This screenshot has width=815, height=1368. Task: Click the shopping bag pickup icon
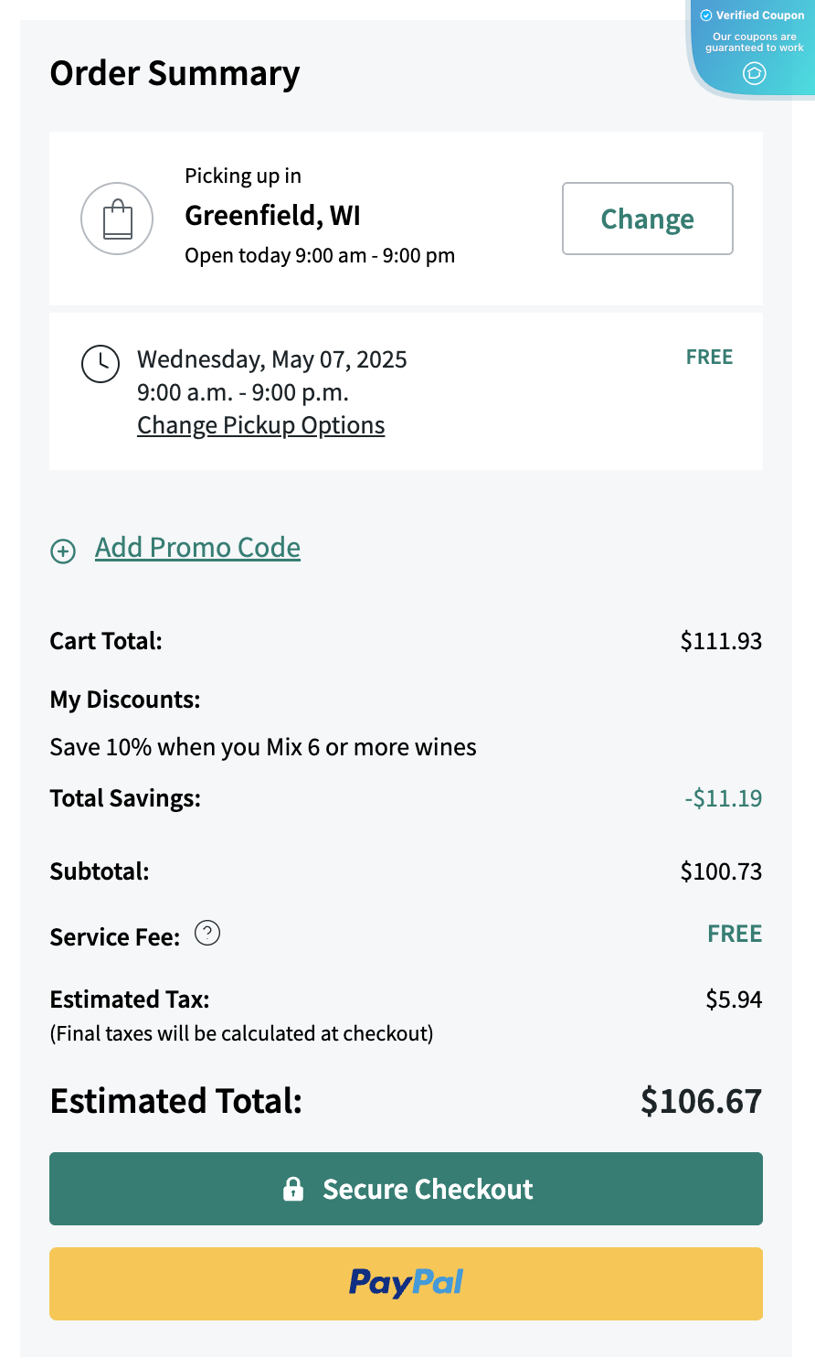click(x=117, y=219)
